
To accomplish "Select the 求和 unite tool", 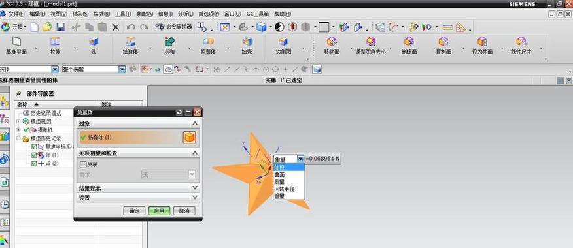I will point(169,46).
